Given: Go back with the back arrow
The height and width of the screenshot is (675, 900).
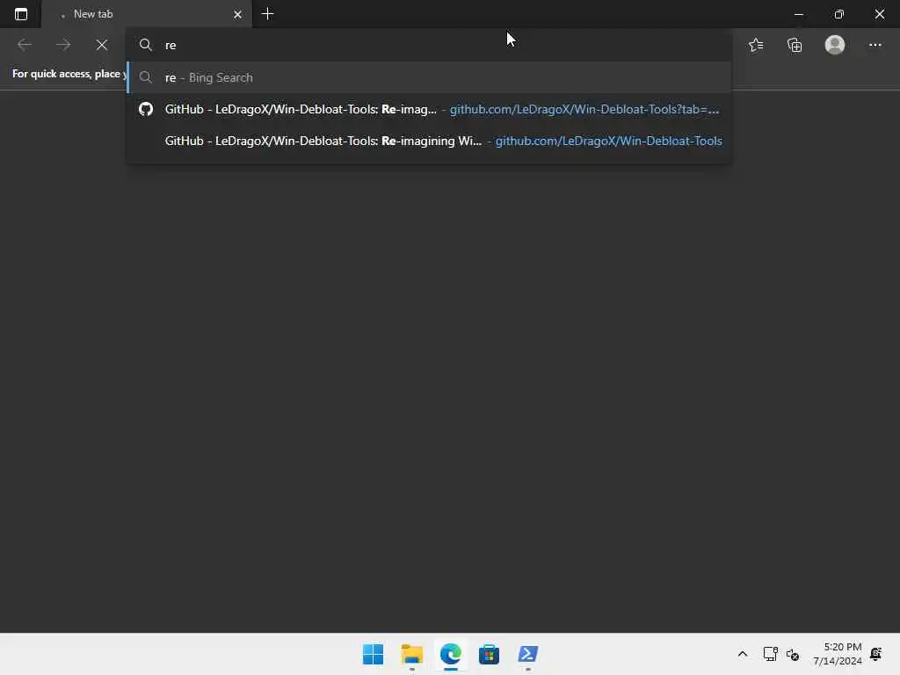Looking at the screenshot, I should pos(25,45).
